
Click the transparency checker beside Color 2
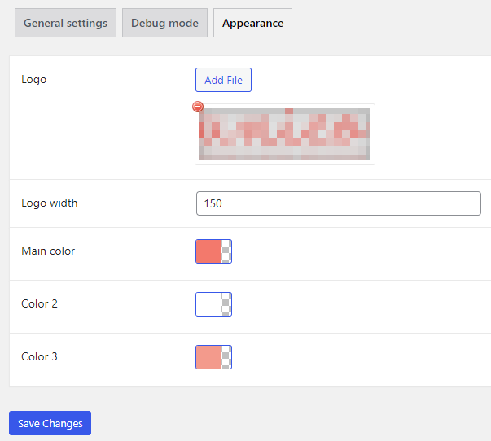226,304
